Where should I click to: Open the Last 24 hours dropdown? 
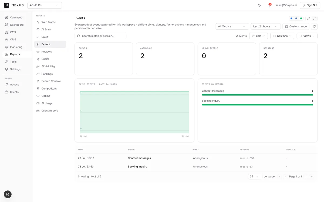(x=266, y=26)
